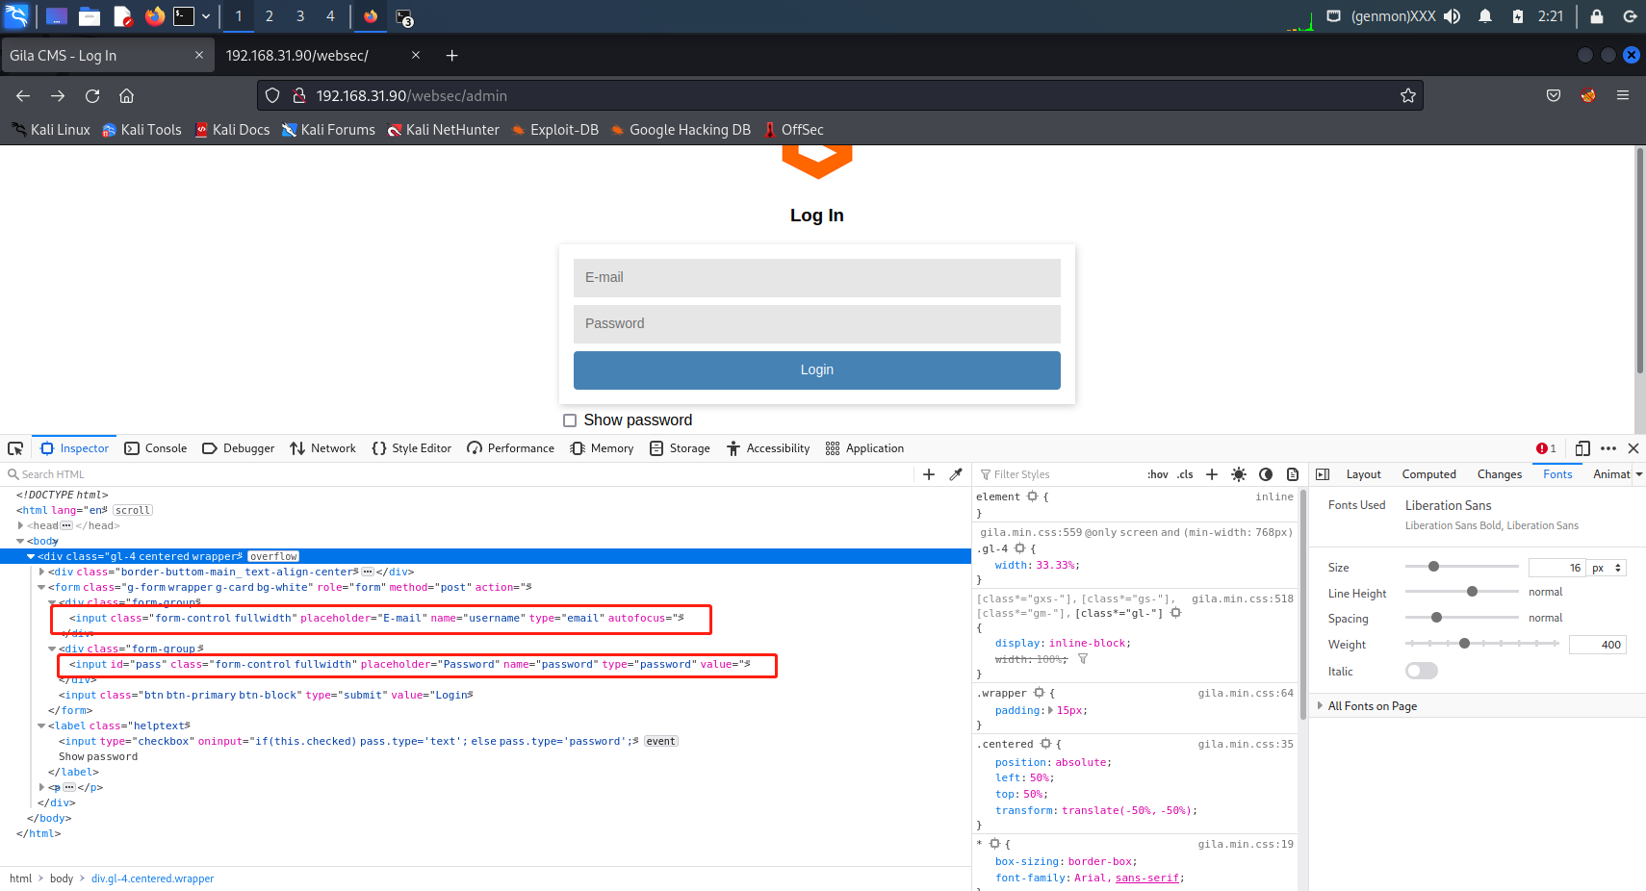Toggle light color scheme simulation

point(1239,474)
